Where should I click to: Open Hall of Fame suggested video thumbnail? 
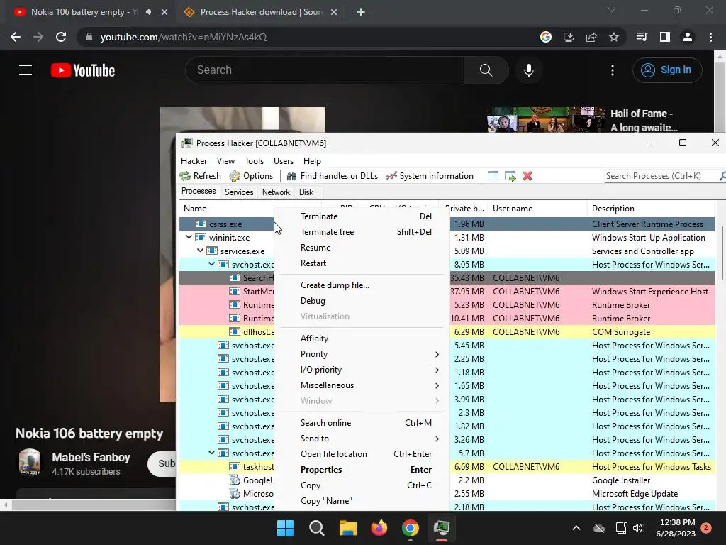(546, 120)
